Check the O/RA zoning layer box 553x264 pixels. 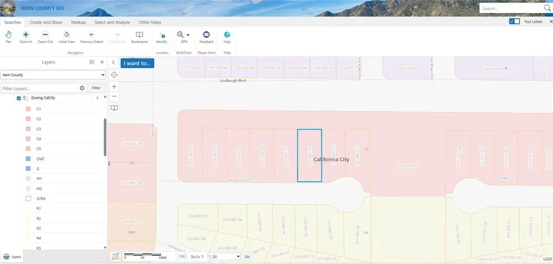pyautogui.click(x=28, y=199)
